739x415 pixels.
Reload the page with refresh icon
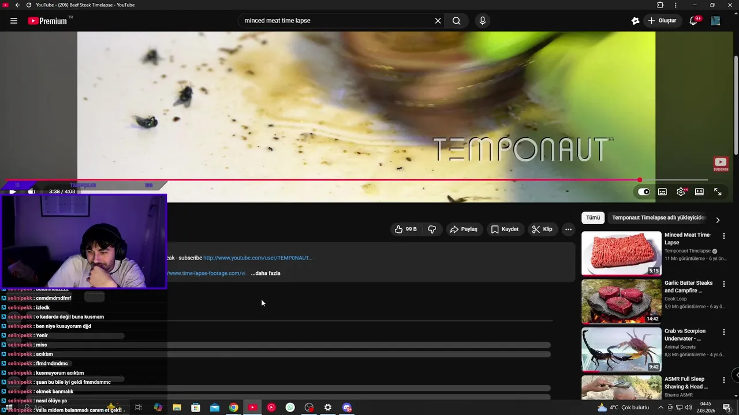coord(29,5)
